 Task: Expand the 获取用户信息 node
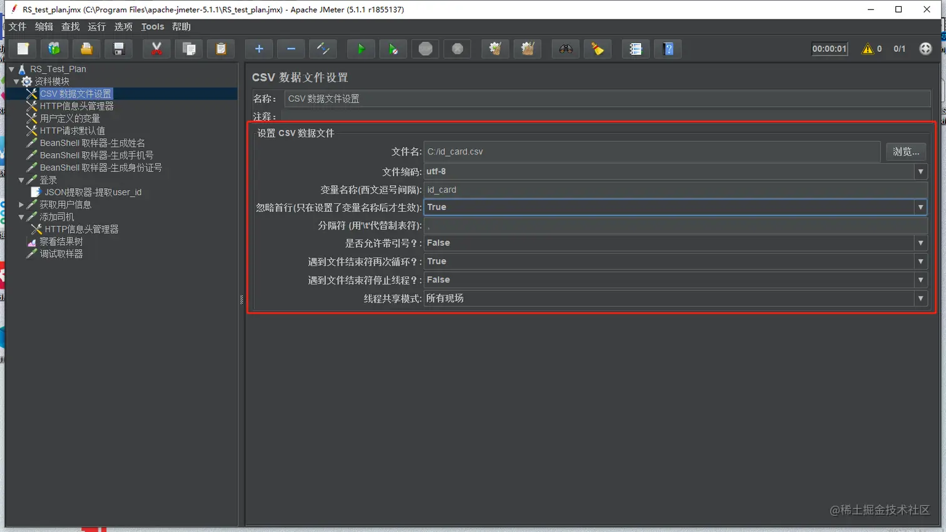point(21,204)
